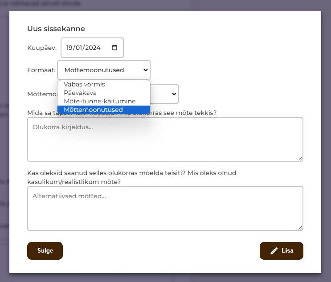The width and height of the screenshot is (331, 282).
Task: Select the day value 19 in date field
Action: click(69, 48)
